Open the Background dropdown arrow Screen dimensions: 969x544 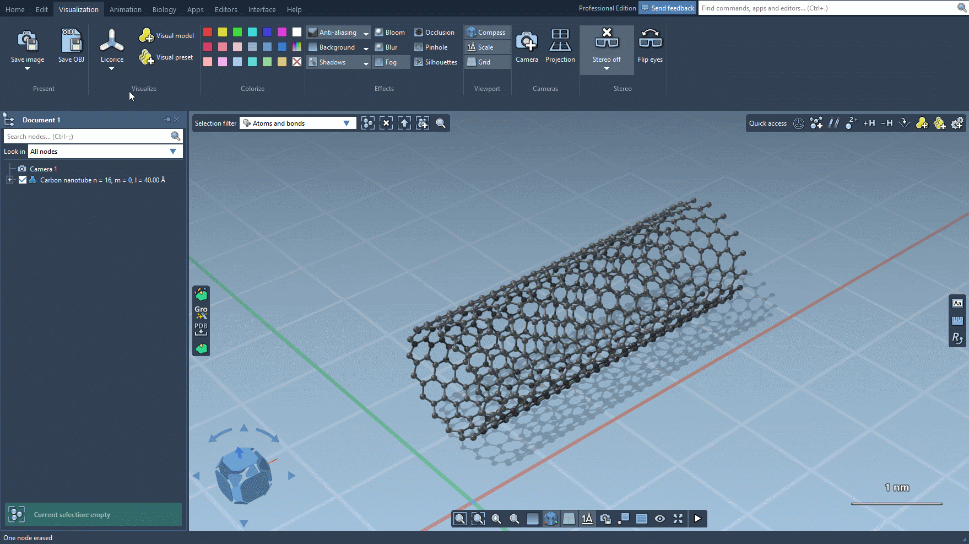[366, 48]
